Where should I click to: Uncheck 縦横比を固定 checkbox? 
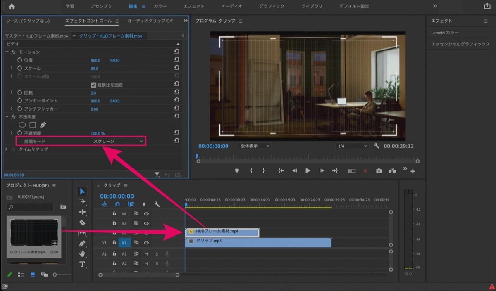93,85
